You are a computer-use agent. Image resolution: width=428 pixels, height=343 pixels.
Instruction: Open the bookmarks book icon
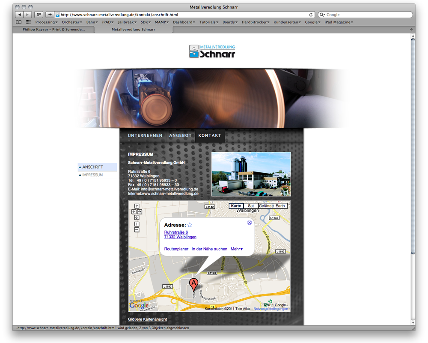click(x=18, y=22)
